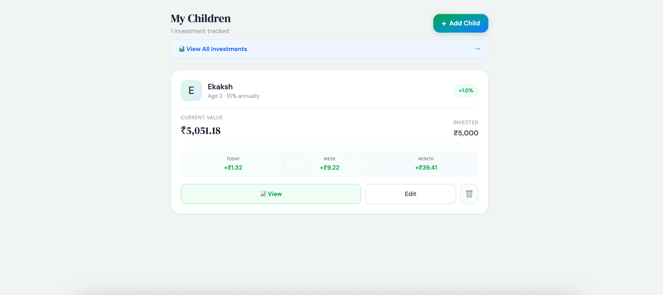663x295 pixels.
Task: Click the invested amount ₹5,000
Action: point(466,133)
